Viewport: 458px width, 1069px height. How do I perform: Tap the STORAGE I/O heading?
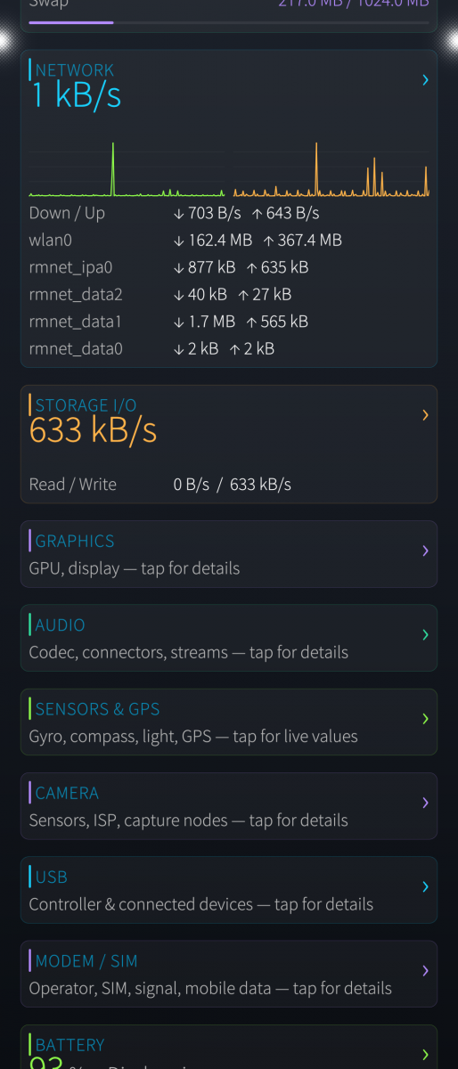pos(86,405)
